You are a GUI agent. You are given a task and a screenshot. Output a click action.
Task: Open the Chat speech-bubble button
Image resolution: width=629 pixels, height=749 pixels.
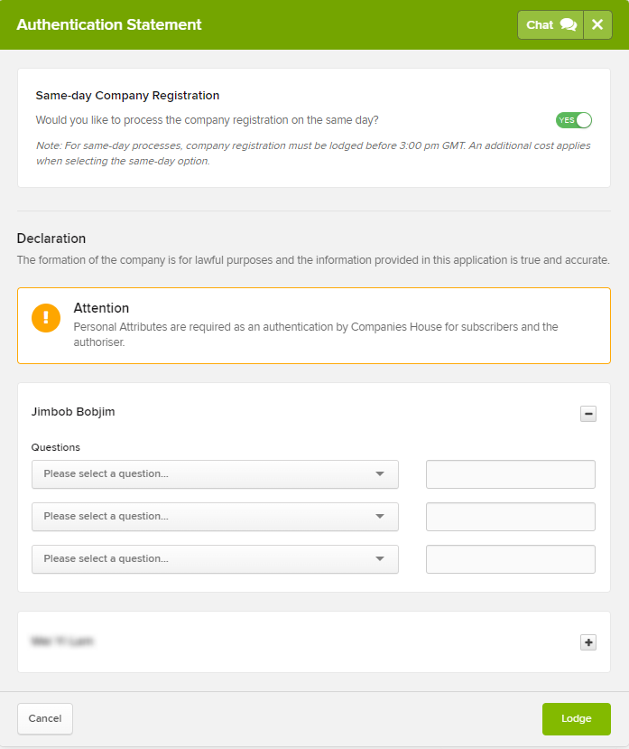point(550,24)
